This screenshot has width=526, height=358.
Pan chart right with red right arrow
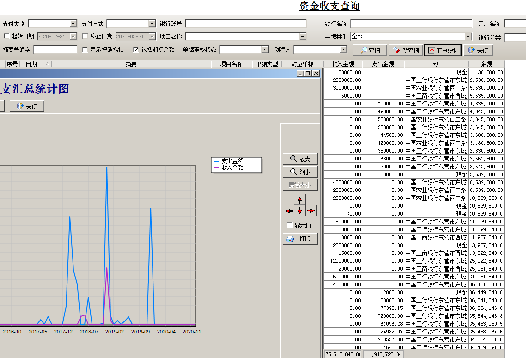tap(311, 211)
